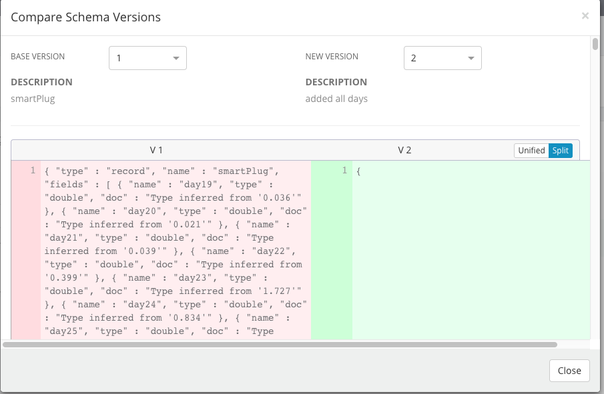The image size is (604, 394).
Task: Click the NEW VERSION label
Action: pyautogui.click(x=332, y=57)
